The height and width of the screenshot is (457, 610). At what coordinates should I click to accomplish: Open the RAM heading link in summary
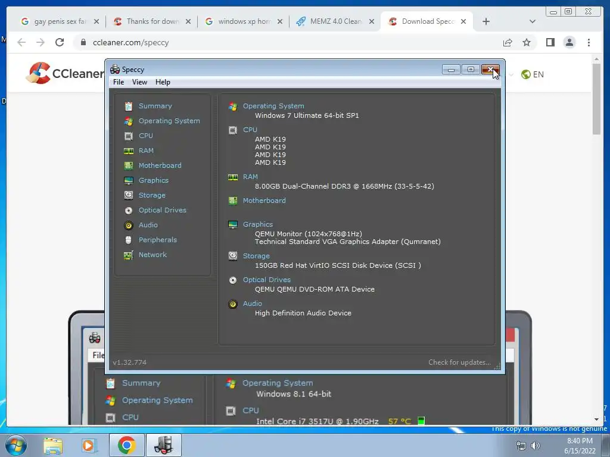click(x=250, y=176)
